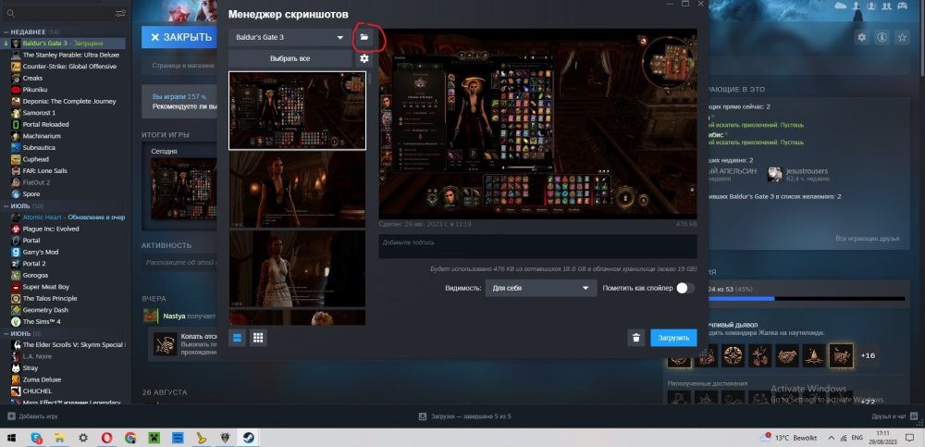The width and height of the screenshot is (925, 447).
Task: Expand the "Для себя" visibility dropdown
Action: 541,289
